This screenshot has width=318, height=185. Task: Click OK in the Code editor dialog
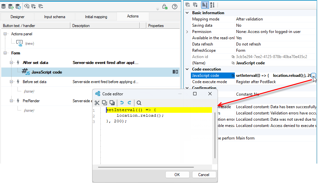[177, 175]
